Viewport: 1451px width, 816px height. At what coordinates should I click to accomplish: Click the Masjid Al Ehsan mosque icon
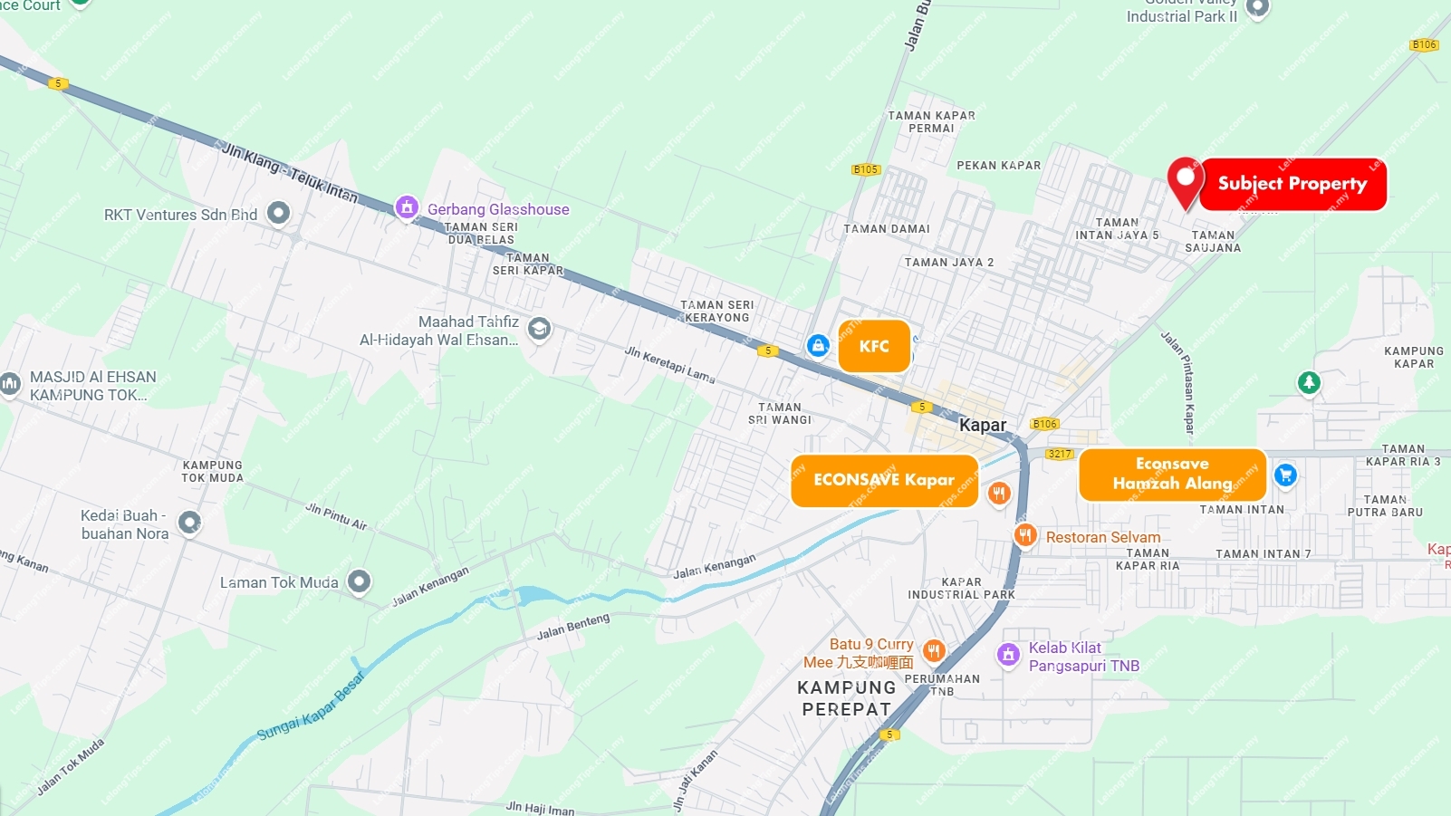coord(10,384)
